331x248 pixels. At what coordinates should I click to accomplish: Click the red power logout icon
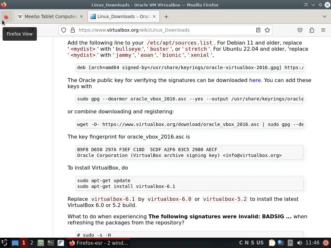coord(326,243)
